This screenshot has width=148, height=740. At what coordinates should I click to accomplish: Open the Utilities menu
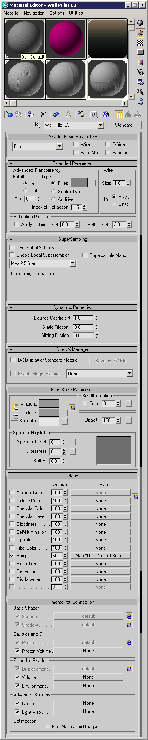pos(76,13)
